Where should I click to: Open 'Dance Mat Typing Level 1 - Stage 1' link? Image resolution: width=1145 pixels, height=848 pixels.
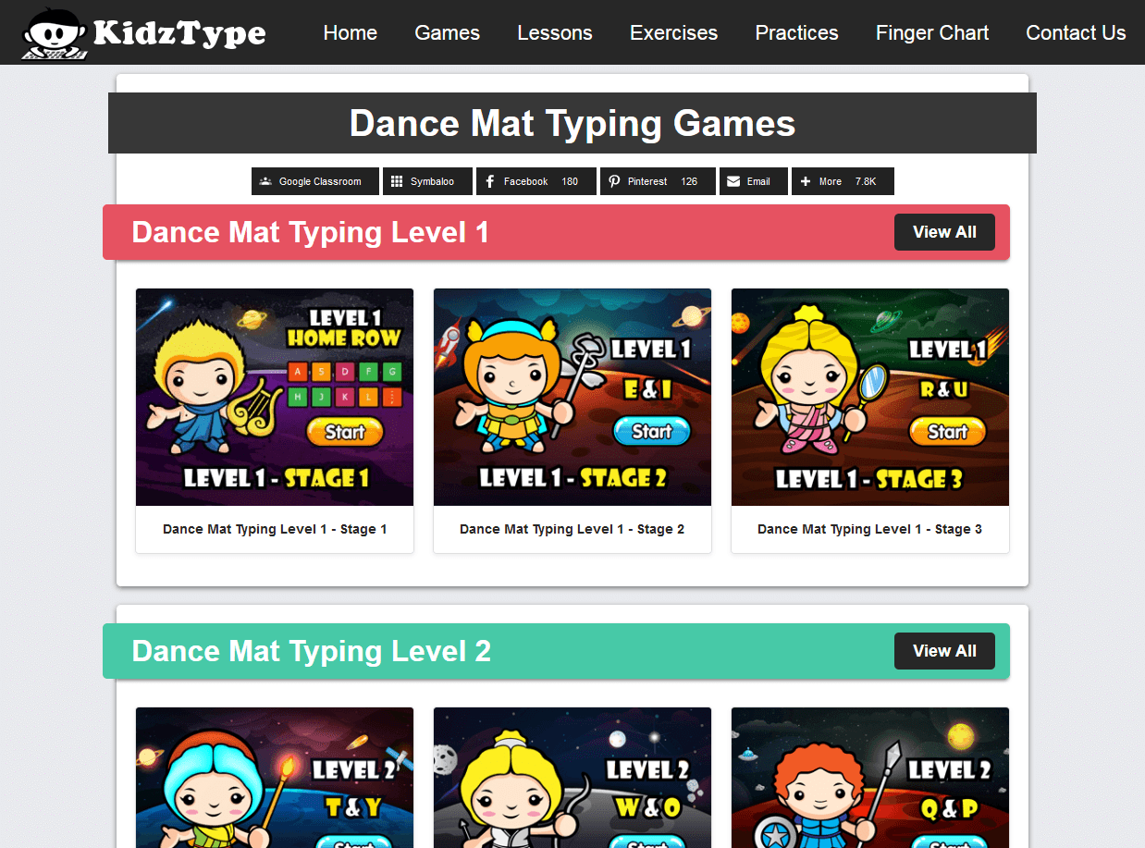pyautogui.click(x=275, y=529)
